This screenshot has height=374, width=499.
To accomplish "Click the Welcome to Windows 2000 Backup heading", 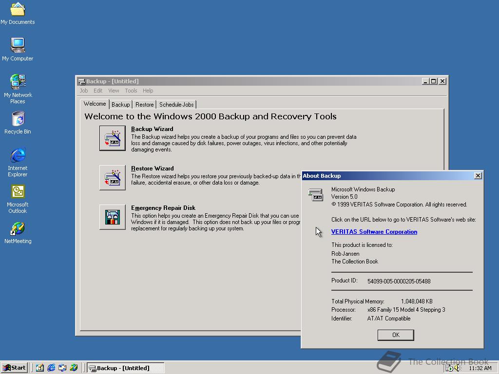I will pos(211,117).
